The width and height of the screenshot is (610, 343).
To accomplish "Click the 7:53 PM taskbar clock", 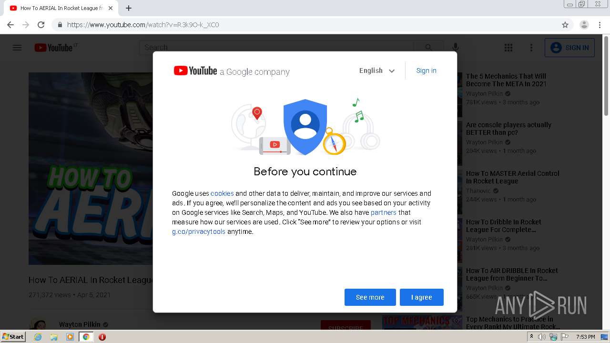I will coord(586,337).
